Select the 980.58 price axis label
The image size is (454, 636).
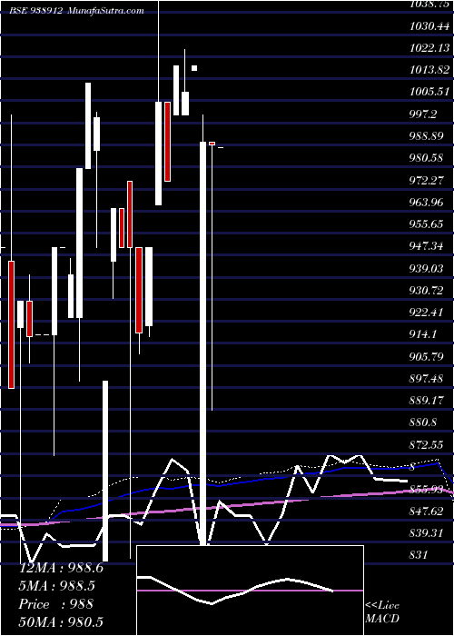(x=427, y=158)
